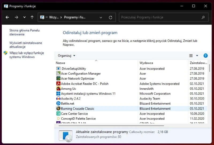Select the ConceptD Palette Service entry
Screen dimensions: 214x145
coord(78,118)
